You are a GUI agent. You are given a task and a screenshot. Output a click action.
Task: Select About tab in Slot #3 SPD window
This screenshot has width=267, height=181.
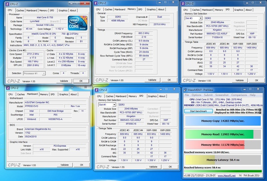(248, 10)
